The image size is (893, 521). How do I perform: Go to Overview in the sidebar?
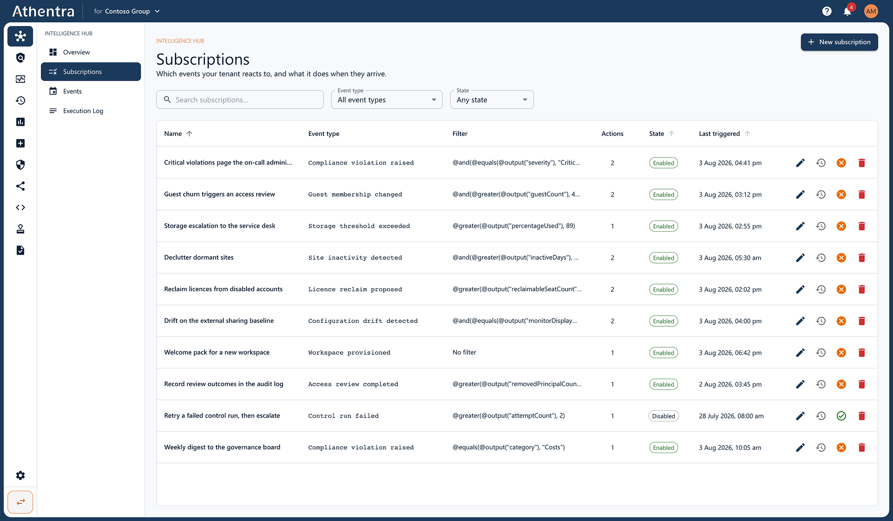pyautogui.click(x=91, y=52)
